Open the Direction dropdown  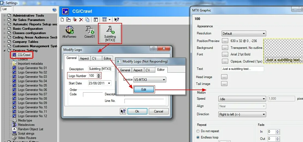[242, 114]
